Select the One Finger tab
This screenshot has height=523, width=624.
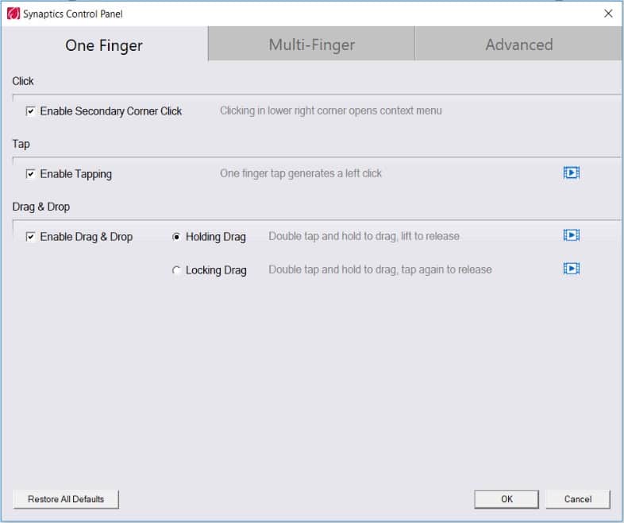(x=104, y=45)
